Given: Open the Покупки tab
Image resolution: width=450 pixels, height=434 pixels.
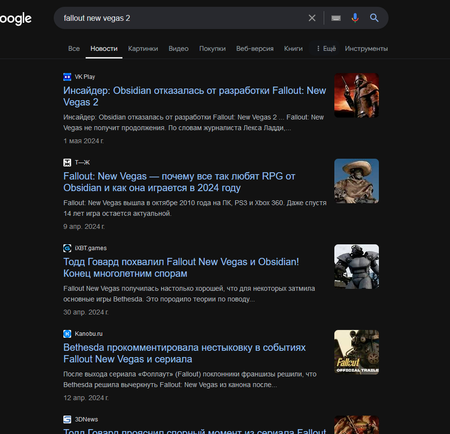Looking at the screenshot, I should (x=212, y=48).
